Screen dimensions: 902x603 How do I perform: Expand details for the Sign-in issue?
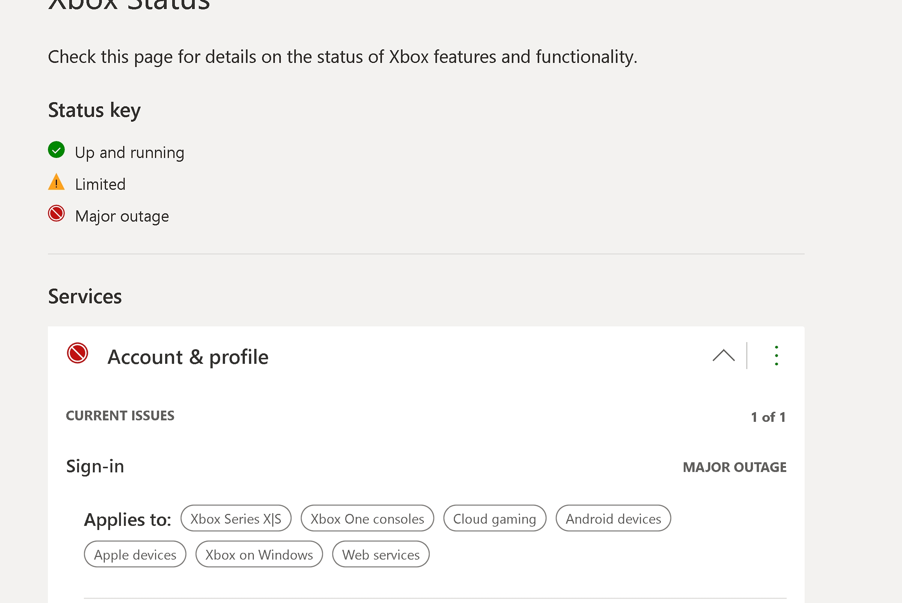95,466
